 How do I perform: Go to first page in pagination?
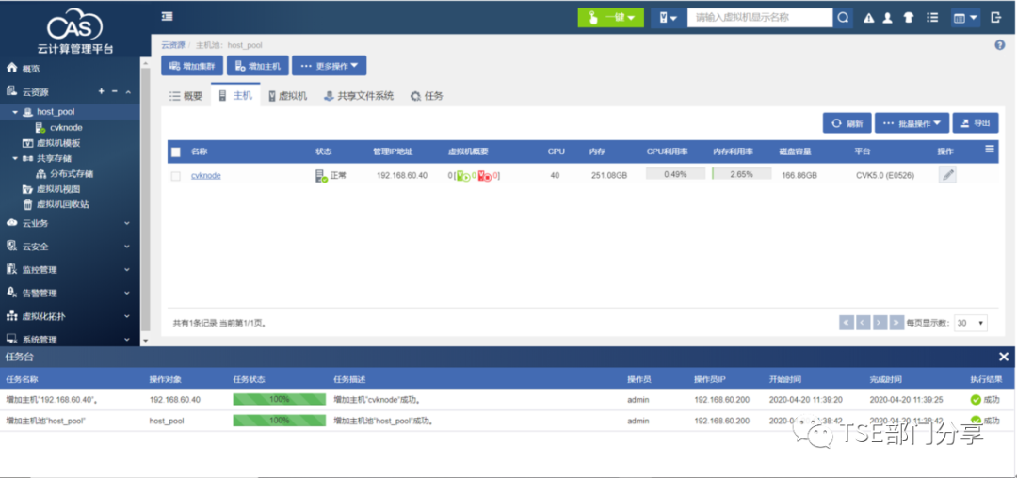pos(847,323)
